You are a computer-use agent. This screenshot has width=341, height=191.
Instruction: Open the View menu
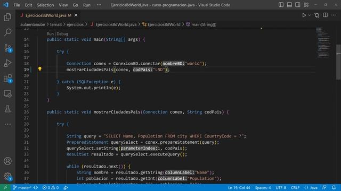[x=63, y=5]
